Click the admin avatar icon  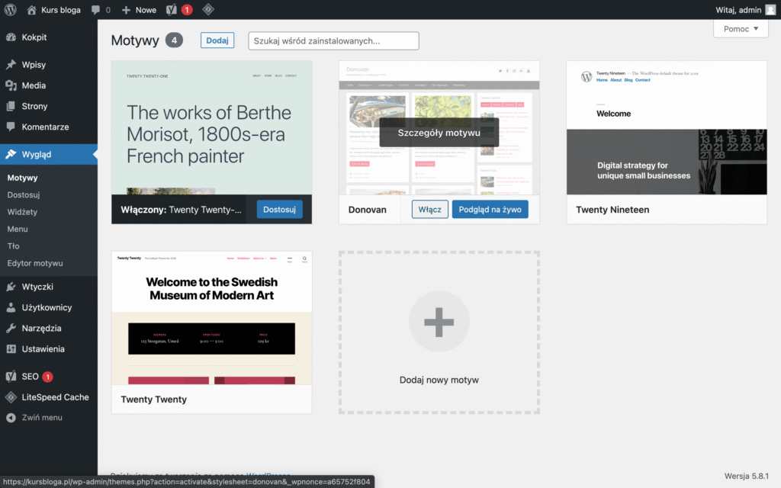click(x=769, y=10)
